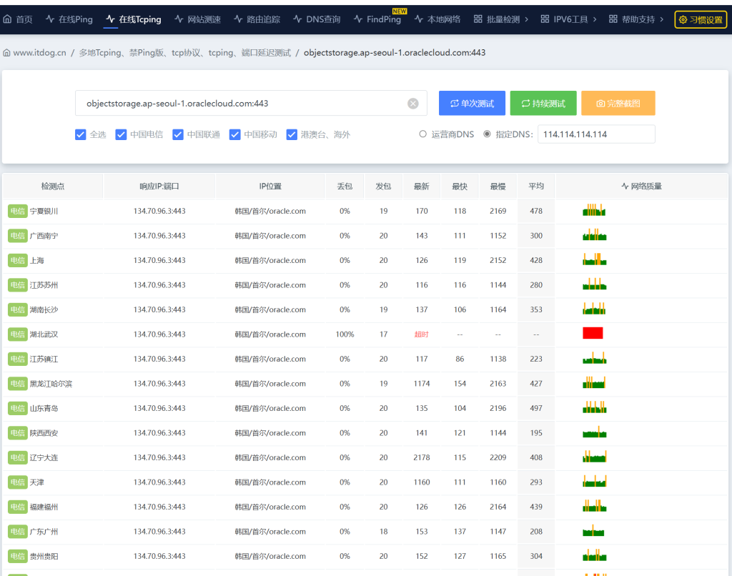Uncheck the 全选 checkbox
This screenshot has height=576, width=732.
point(81,134)
